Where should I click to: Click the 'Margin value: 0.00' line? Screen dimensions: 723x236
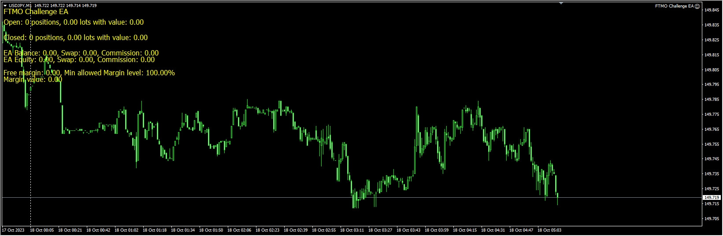tap(33, 79)
